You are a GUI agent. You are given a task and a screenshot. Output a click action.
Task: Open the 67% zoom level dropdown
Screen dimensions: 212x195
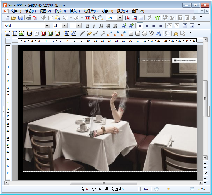(x=120, y=18)
